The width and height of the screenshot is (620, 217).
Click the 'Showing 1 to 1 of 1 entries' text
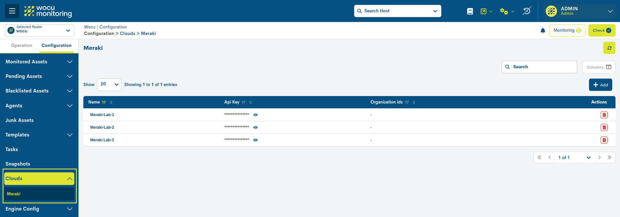coord(151,85)
